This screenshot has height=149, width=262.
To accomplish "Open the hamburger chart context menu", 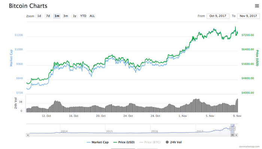I will (x=257, y=6).
